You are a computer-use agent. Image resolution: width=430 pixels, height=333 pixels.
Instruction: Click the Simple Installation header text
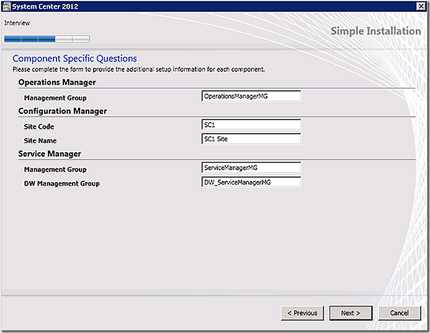[375, 31]
